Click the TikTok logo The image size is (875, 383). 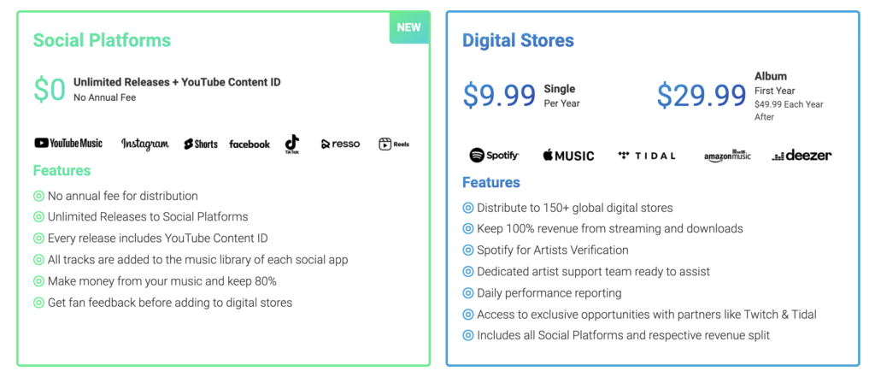pos(292,144)
